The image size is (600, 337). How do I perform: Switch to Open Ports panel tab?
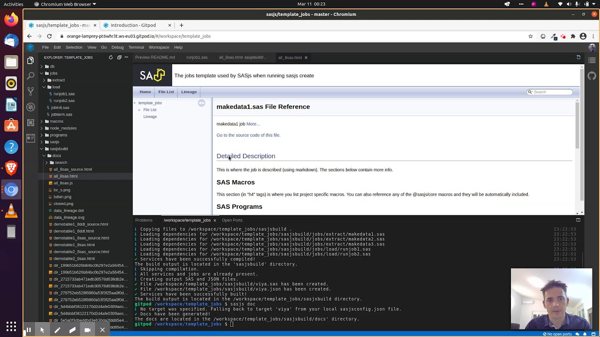[x=232, y=220]
